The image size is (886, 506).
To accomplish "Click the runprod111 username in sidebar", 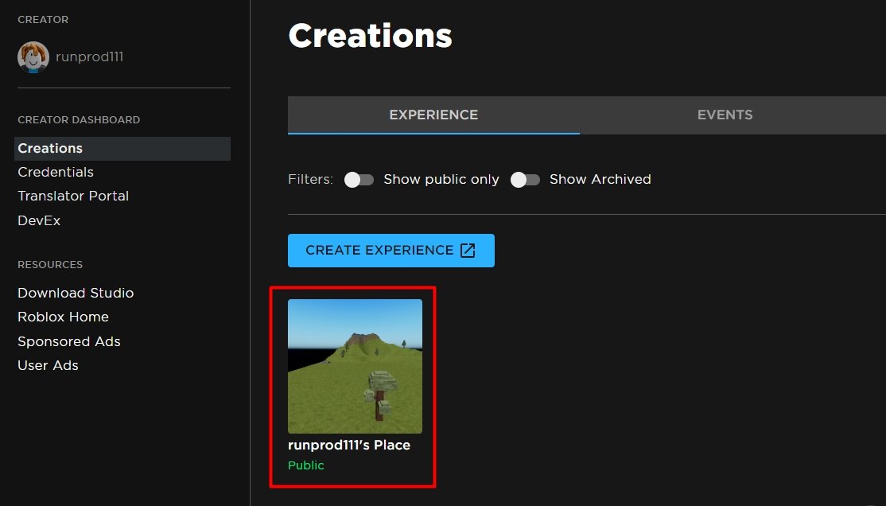I will pyautogui.click(x=89, y=57).
